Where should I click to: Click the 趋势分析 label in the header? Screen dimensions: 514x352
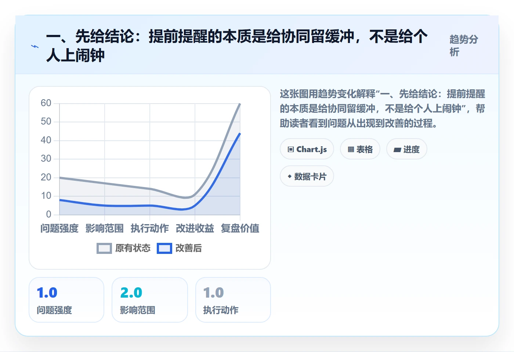(x=464, y=46)
